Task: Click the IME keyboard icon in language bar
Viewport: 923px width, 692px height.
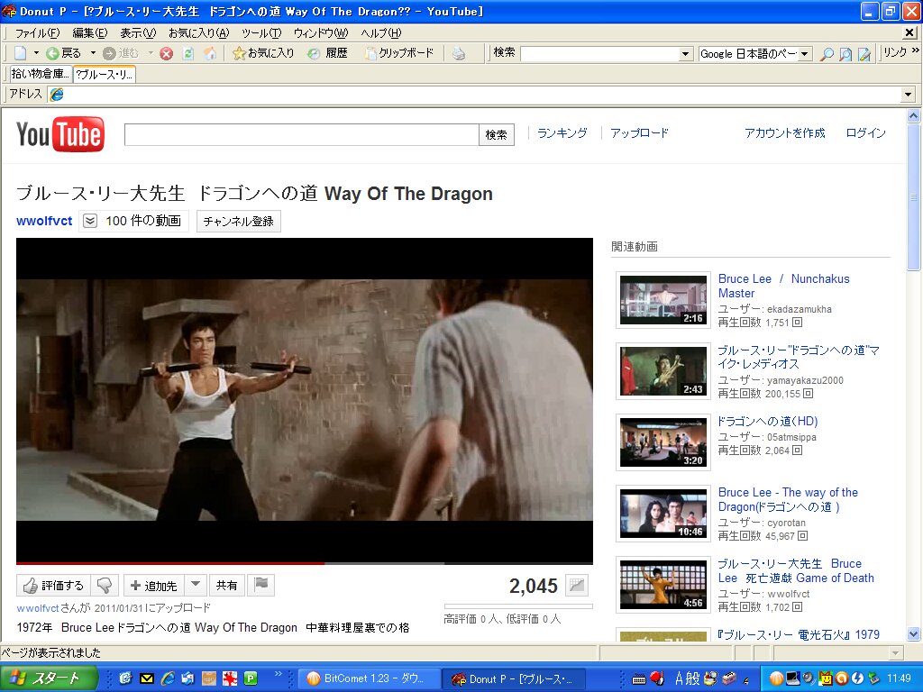Action: (x=638, y=679)
